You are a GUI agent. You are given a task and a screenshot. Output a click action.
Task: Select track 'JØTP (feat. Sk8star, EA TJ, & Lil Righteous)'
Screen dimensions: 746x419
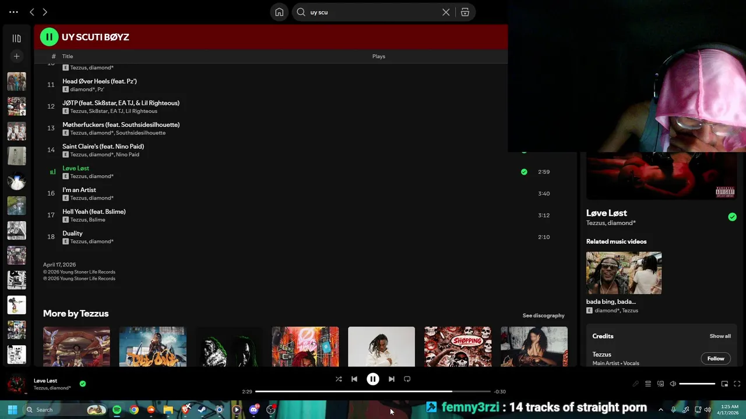121,103
